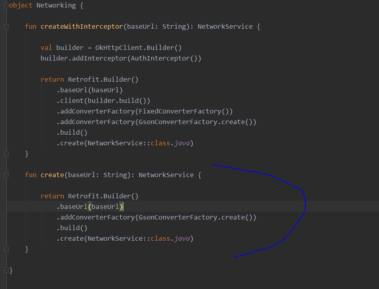379x289 pixels.
Task: Click the createWithInterceptor function name
Action: pyautogui.click(x=82, y=26)
